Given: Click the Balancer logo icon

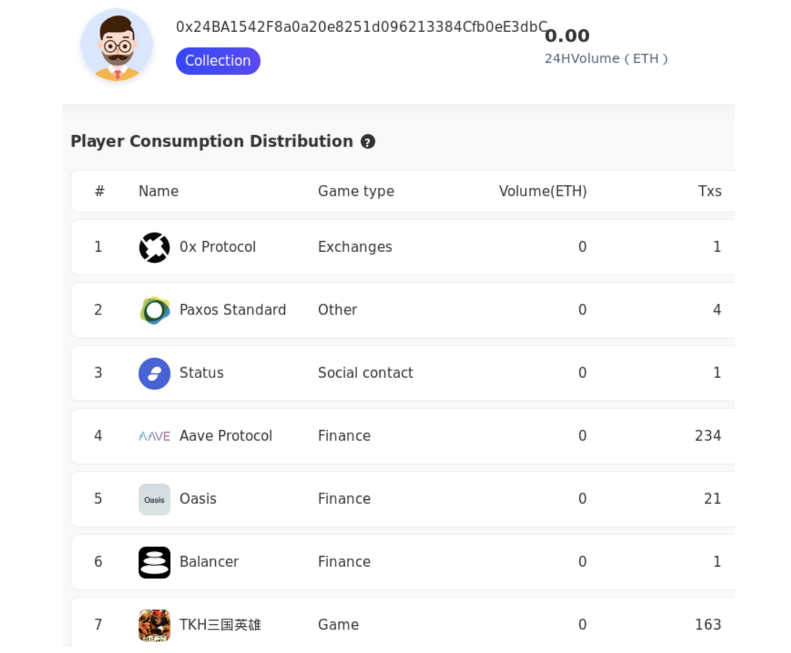Looking at the screenshot, I should coord(154,562).
